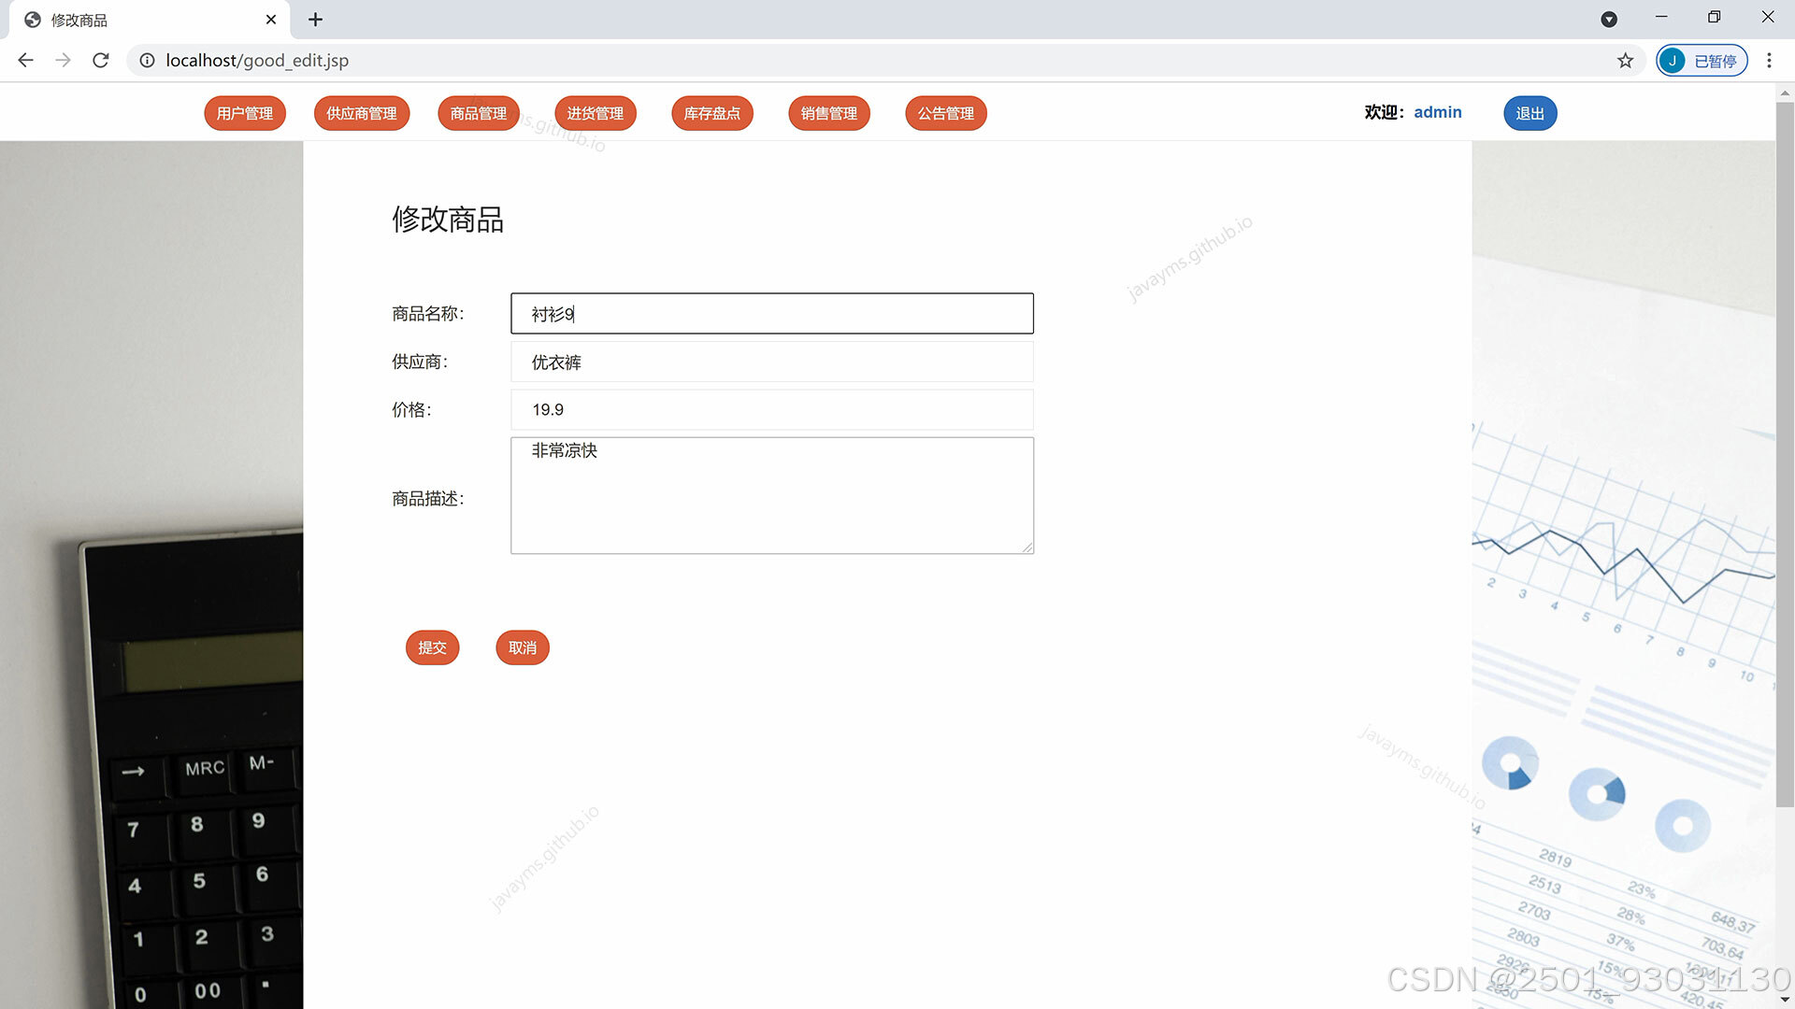
Task: Click the 供应商 field showing 优衣裤
Action: pyautogui.click(x=772, y=362)
